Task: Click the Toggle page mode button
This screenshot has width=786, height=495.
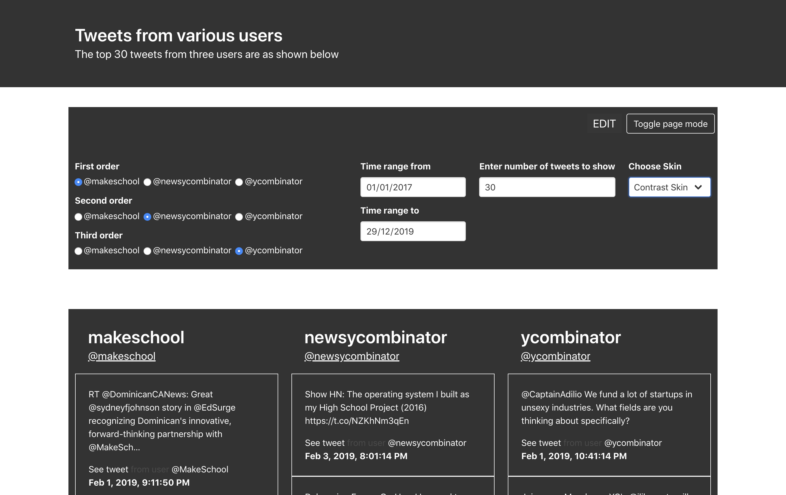Action: (670, 124)
